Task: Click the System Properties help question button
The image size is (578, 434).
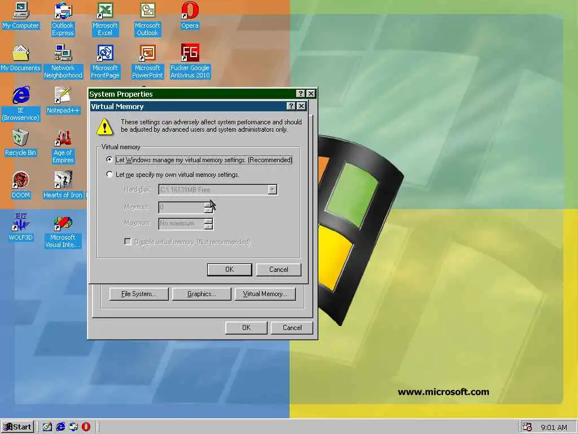Action: pos(300,94)
